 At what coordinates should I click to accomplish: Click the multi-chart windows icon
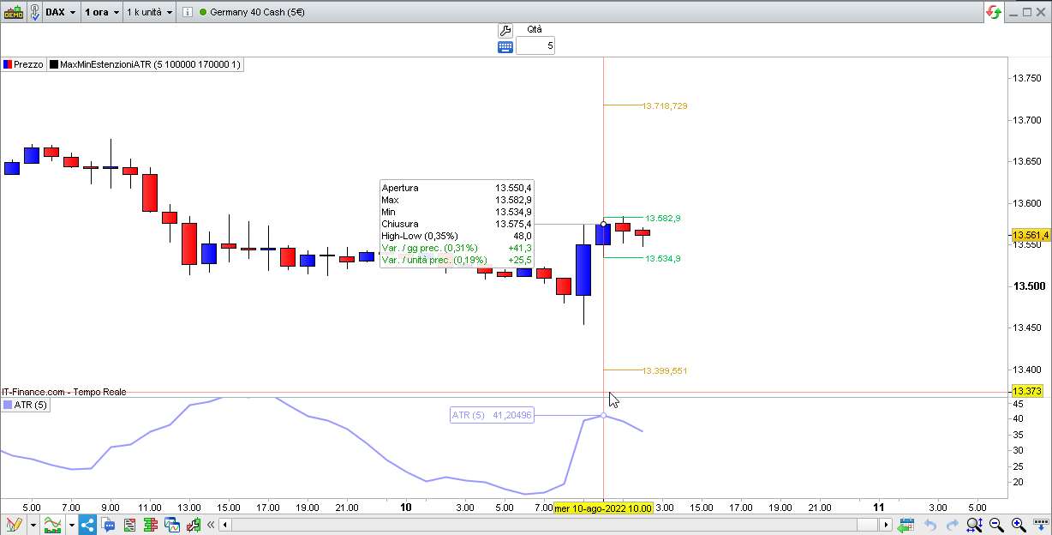point(172,525)
